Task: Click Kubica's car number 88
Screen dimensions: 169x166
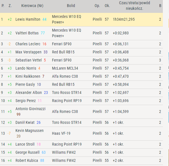Action: (x=42, y=160)
